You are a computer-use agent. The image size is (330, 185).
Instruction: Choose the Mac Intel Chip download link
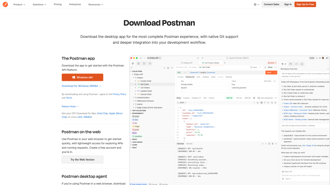click(102, 113)
